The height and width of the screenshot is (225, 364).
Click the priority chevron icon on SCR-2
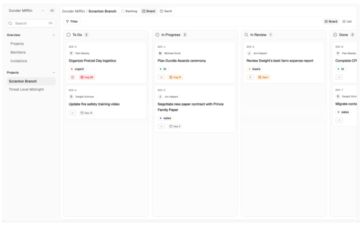click(162, 126)
